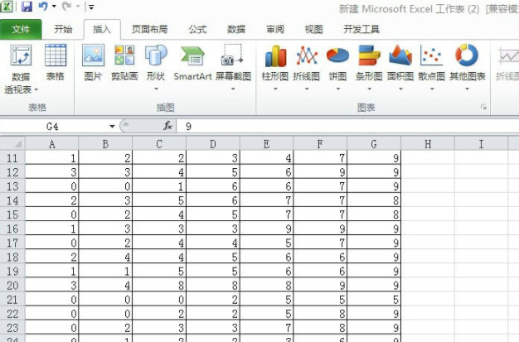Image resolution: width=519 pixels, height=342 pixels.
Task: Click cell A12 containing 3
Action: [x=52, y=172]
